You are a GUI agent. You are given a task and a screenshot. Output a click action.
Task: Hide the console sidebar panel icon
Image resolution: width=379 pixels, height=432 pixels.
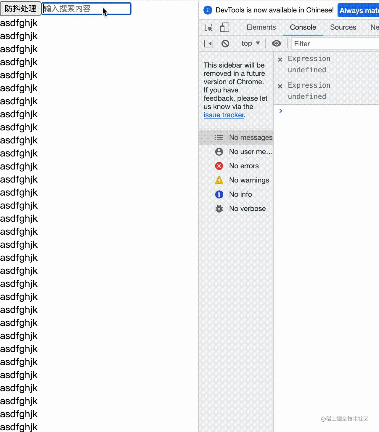[x=209, y=44]
